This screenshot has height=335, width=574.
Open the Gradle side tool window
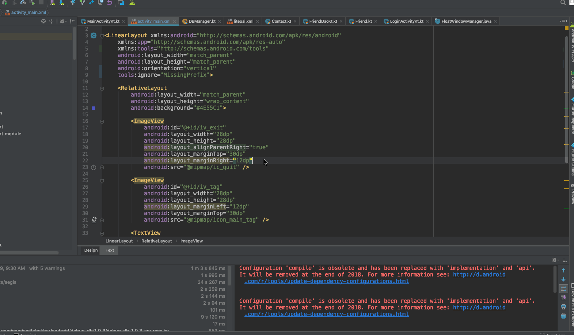pyautogui.click(x=572, y=80)
